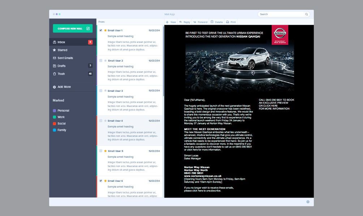Click the Delete trash icon in the toolbar
Screen dimensions: 363x216
click(212, 22)
